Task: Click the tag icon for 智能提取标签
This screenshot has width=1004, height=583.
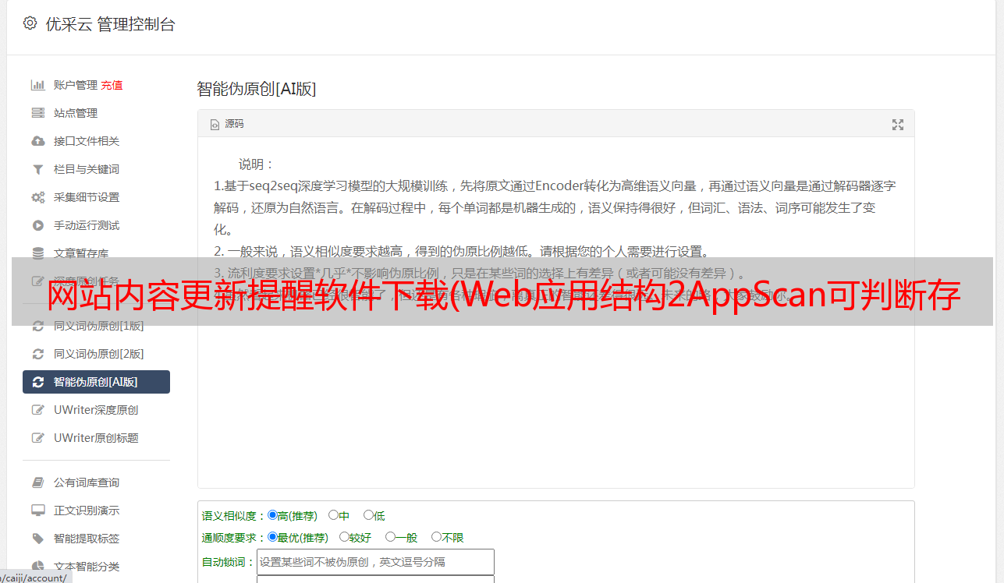Action: point(37,539)
